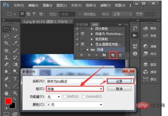Select the Zoom tool

coord(15,93)
